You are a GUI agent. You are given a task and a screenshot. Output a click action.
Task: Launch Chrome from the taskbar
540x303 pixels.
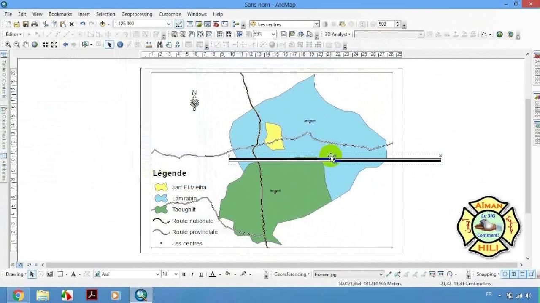(18, 295)
